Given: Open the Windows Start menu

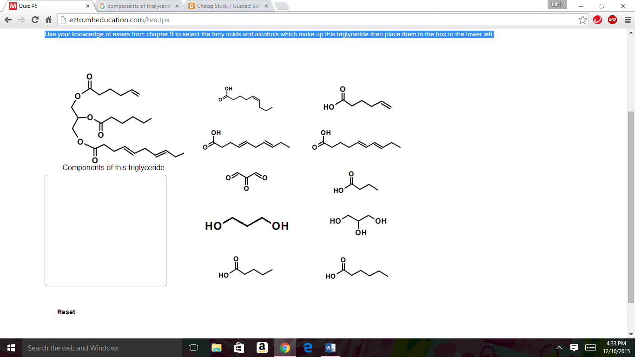Looking at the screenshot, I should [x=10, y=347].
